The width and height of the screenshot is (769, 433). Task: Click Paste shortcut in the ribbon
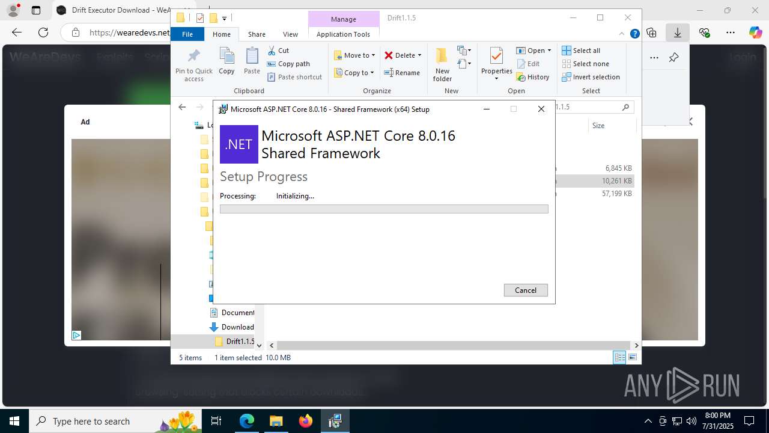coord(294,77)
